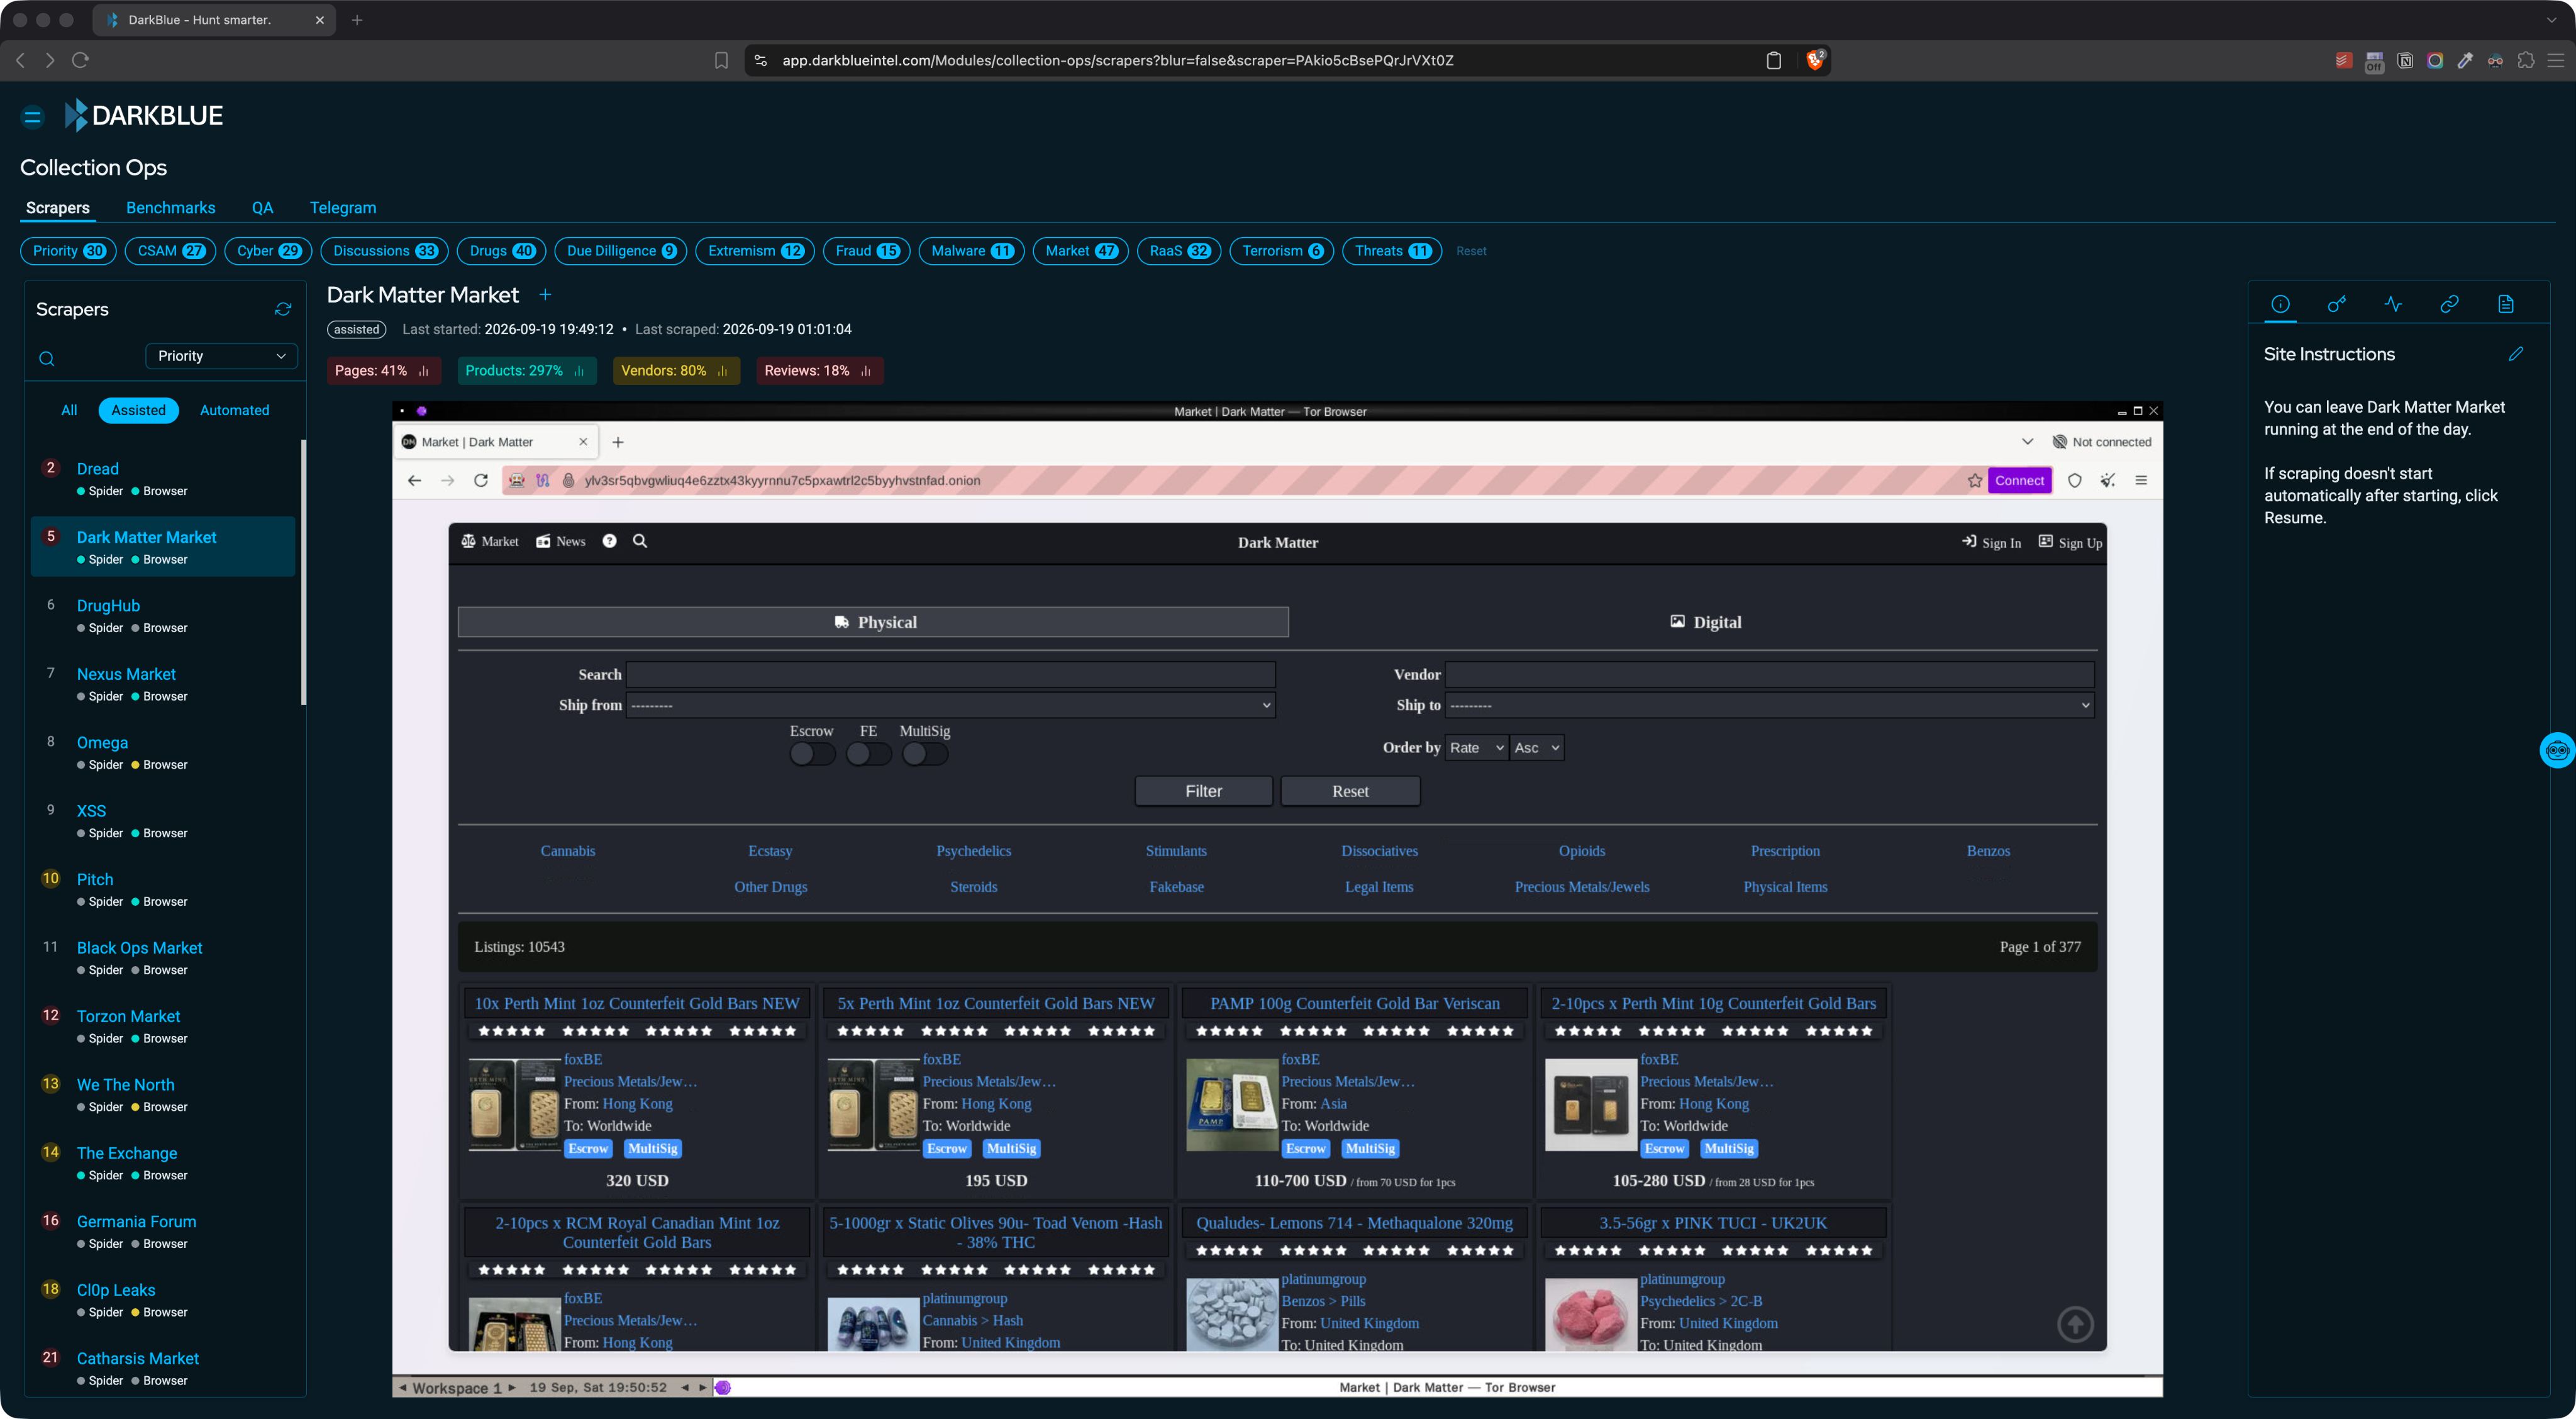Select the Assisted scraper filter
Viewport: 2576px width, 1419px height.
pos(138,410)
